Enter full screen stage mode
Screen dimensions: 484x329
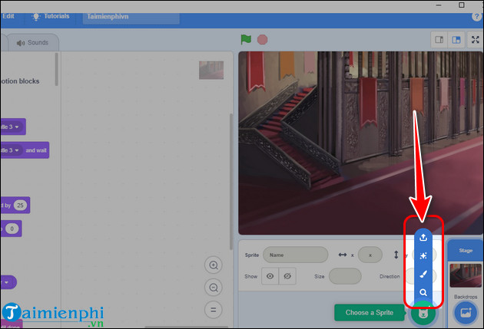pos(476,40)
